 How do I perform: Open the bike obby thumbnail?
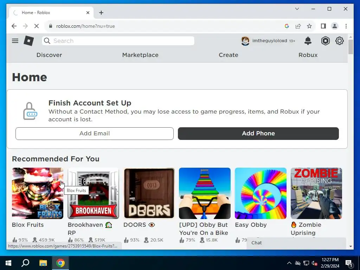(205, 193)
